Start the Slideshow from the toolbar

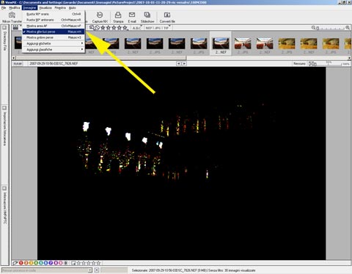tap(147, 17)
